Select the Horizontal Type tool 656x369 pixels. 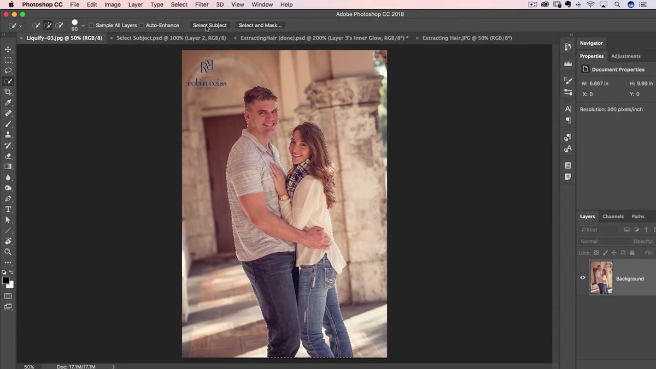click(x=8, y=209)
